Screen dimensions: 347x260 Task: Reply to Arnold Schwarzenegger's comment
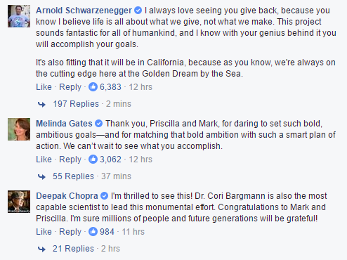[x=70, y=87]
